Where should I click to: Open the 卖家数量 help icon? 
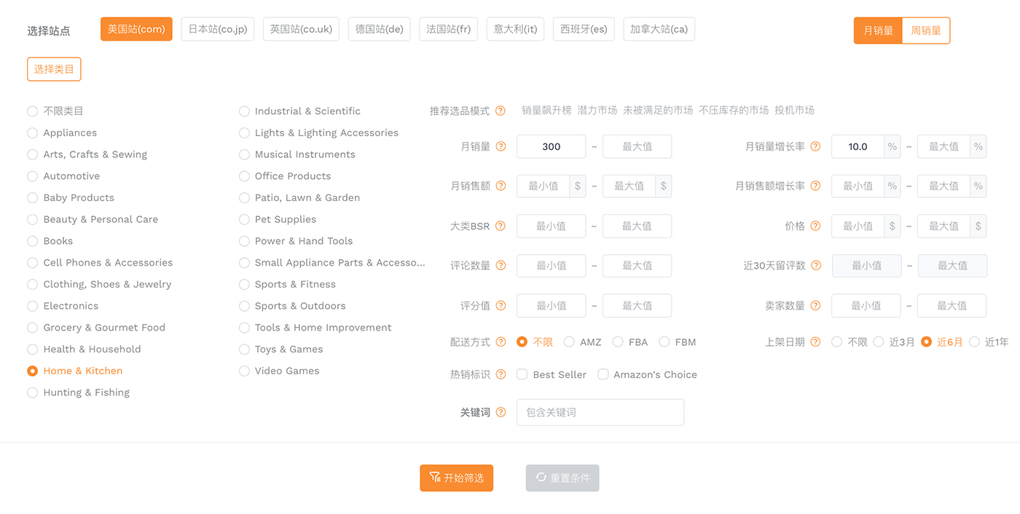pyautogui.click(x=815, y=305)
